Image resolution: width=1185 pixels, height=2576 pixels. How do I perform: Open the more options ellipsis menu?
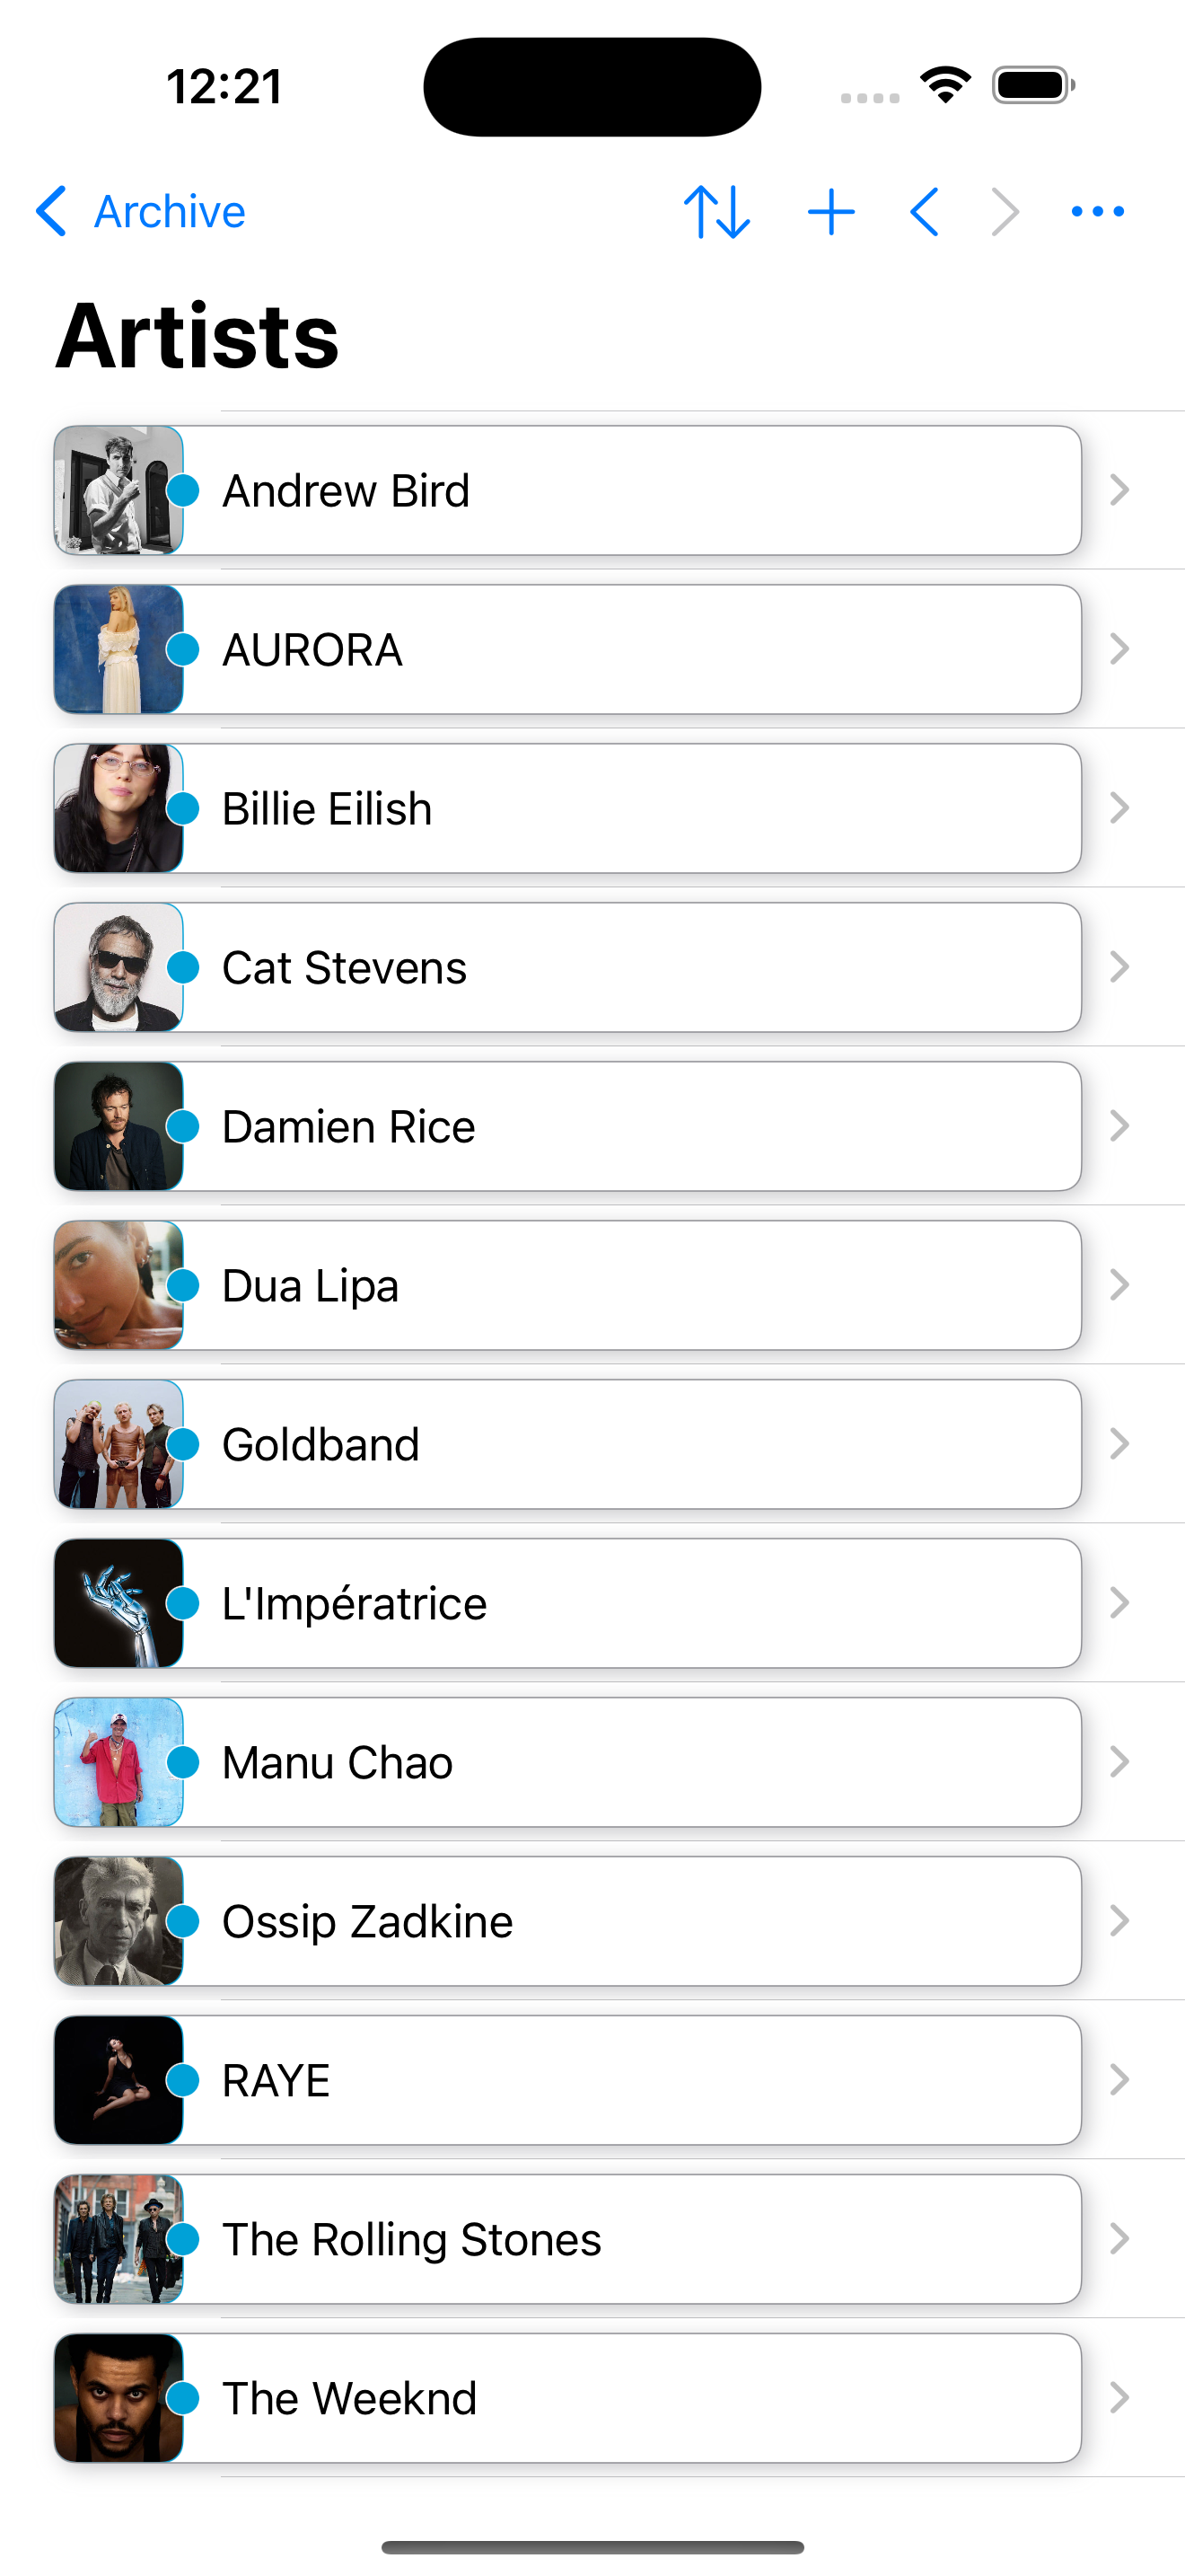pyautogui.click(x=1097, y=212)
